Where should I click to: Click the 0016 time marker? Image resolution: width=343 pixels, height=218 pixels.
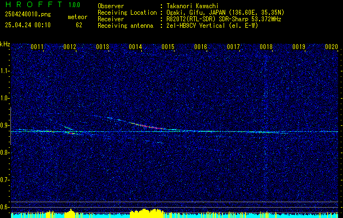coord(201,47)
